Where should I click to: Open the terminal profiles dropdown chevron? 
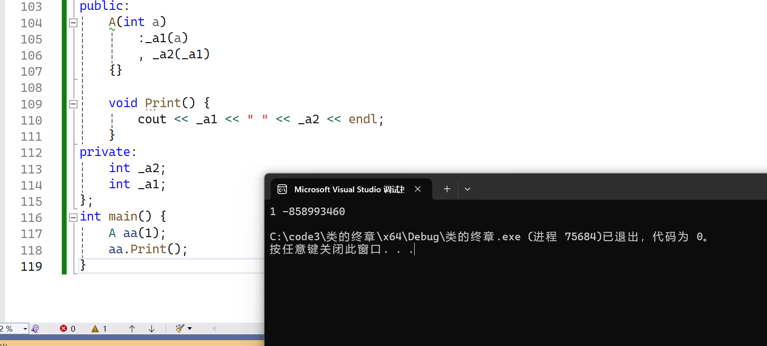pos(468,189)
